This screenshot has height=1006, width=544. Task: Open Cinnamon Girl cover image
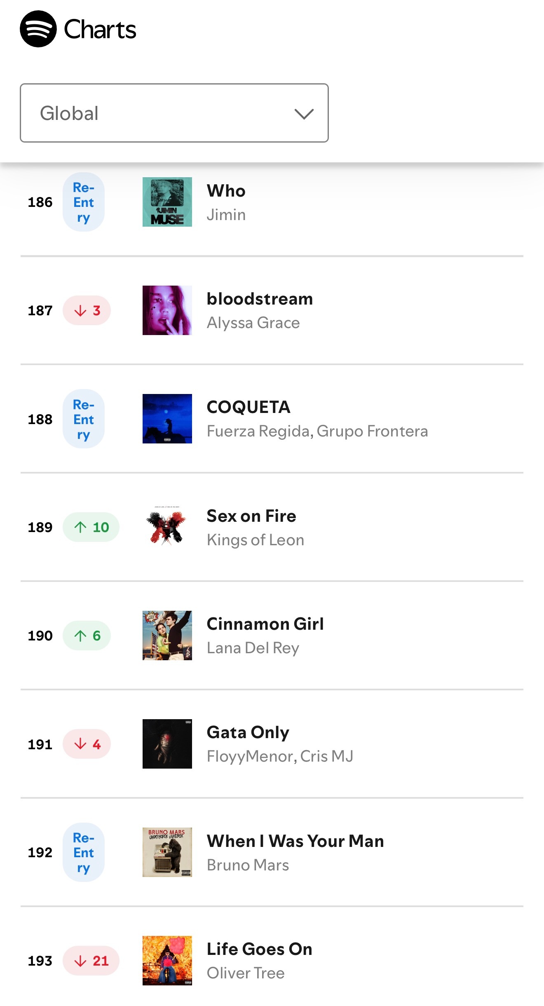167,635
